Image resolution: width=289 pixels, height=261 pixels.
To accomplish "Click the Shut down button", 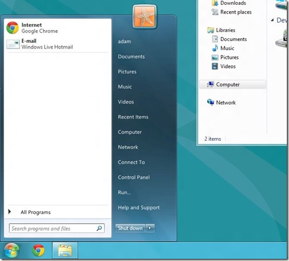I will [x=130, y=228].
